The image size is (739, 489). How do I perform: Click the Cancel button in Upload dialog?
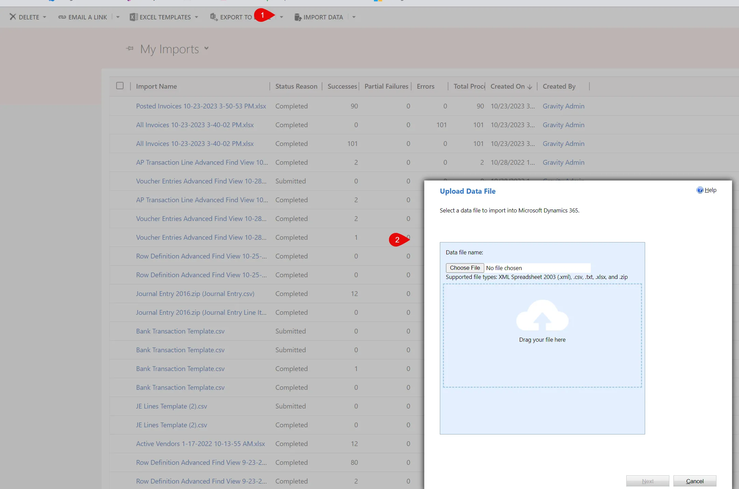[x=695, y=481]
